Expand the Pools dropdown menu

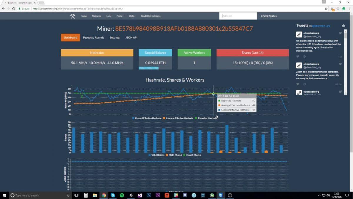120,16
